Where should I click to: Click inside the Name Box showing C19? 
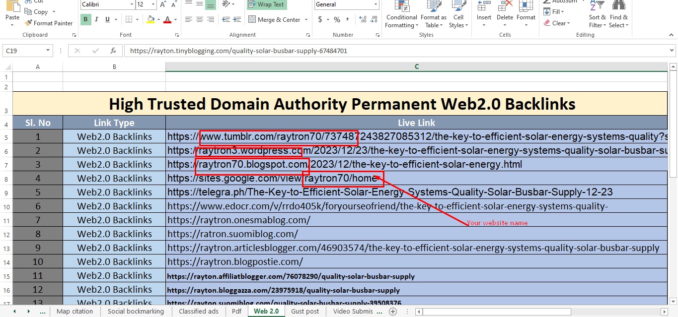pos(22,50)
